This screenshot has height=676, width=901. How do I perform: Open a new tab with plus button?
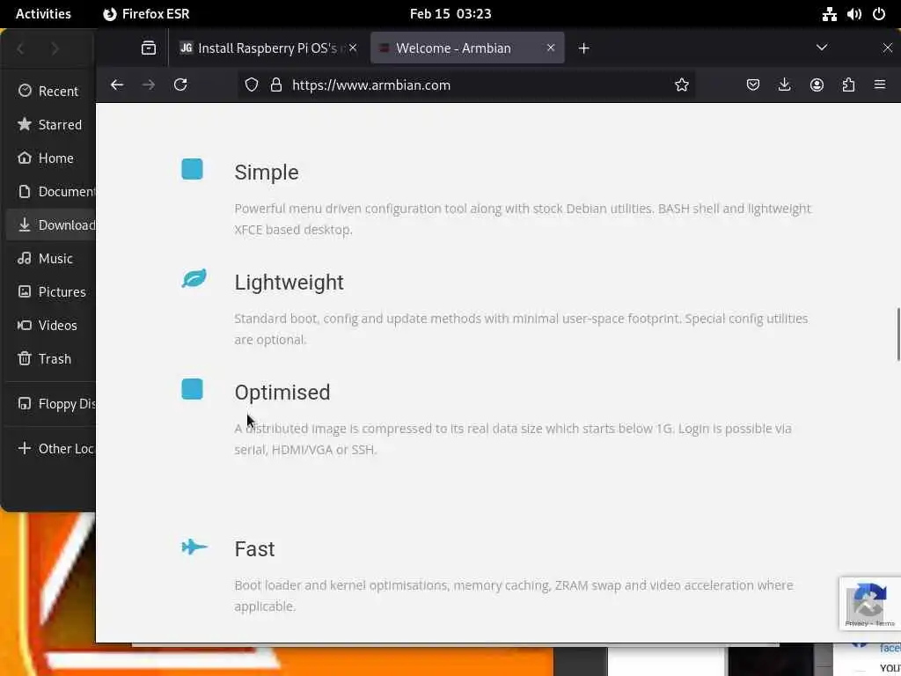pos(584,48)
